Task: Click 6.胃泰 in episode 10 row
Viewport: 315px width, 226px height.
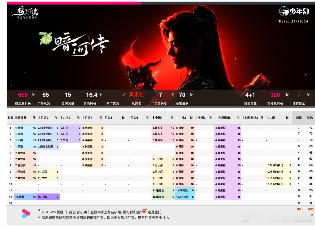Action: tap(180, 184)
